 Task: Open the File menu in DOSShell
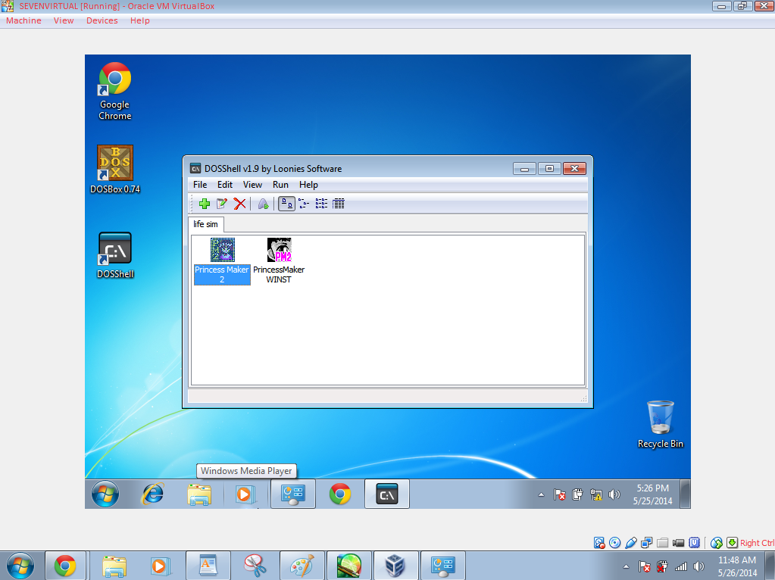click(200, 185)
